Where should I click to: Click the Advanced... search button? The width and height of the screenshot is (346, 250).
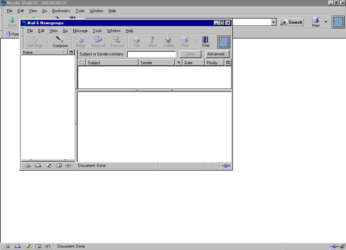[x=217, y=54]
